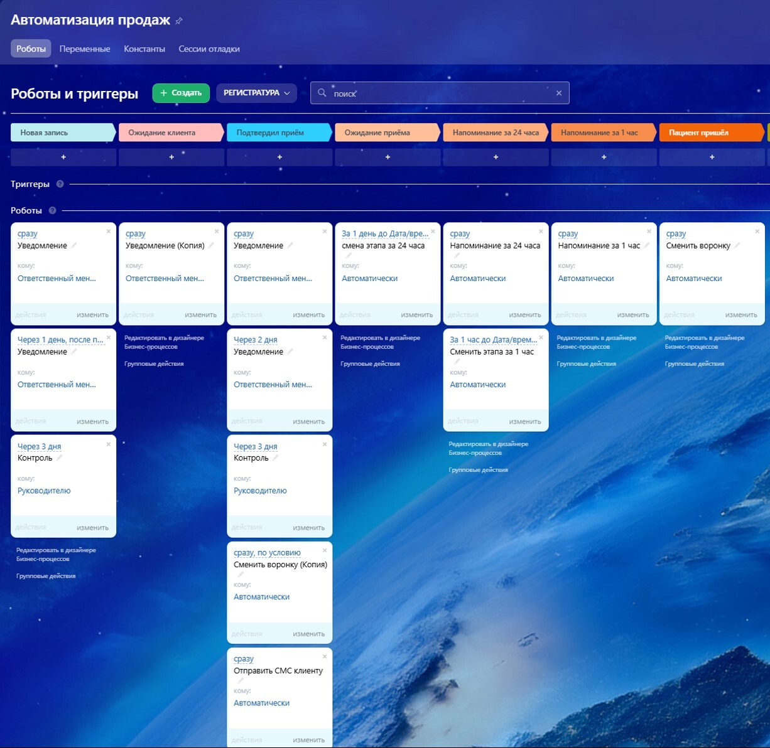Image resolution: width=770 pixels, height=748 pixels.
Task: Edit name of Отправить СМС клиенту robot
Action: click(x=240, y=680)
